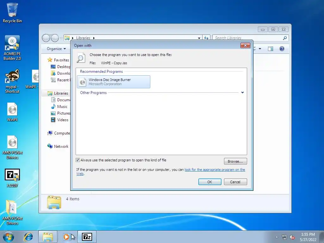Select the WinPE disc image on desktop
Image resolution: width=324 pixels, height=243 pixels.
12,112
